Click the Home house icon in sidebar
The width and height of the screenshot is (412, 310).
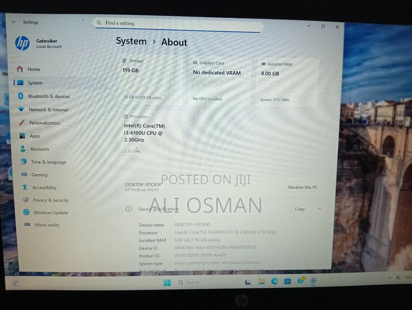(20, 69)
